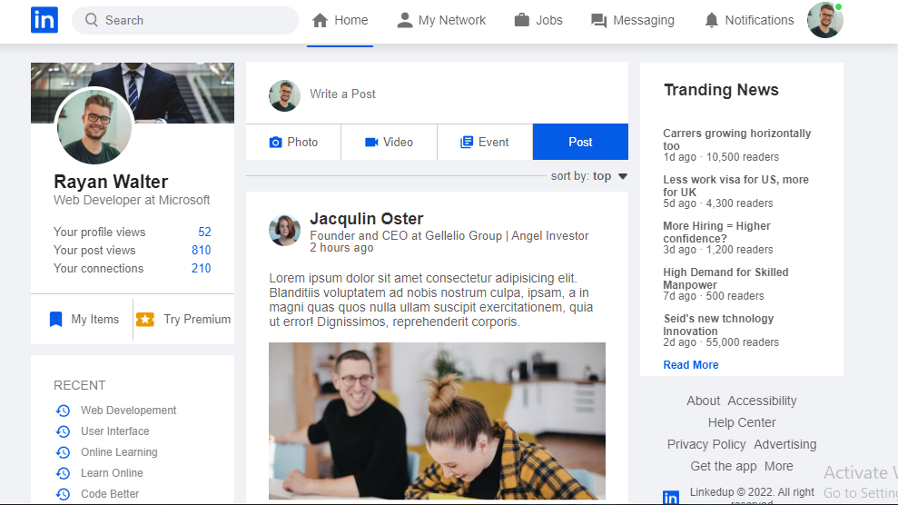The width and height of the screenshot is (898, 505).
Task: Click the history icon next to Web Developement
Action: tap(63, 411)
